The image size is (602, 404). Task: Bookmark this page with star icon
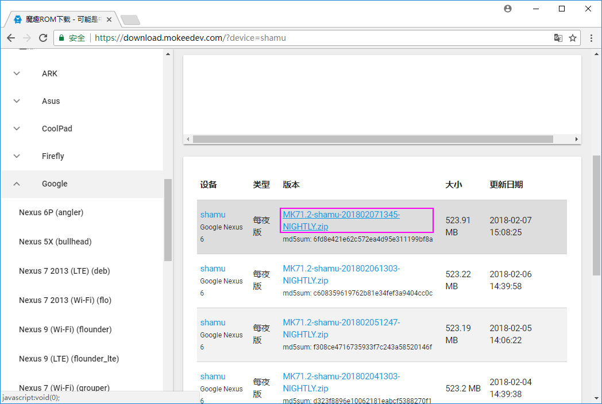coord(573,38)
